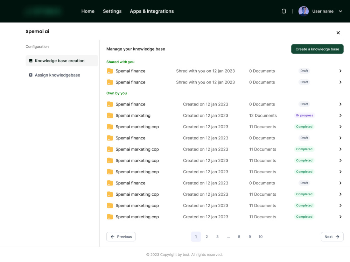The image size is (350, 262).
Task: Click the IN progress status badge
Action: pyautogui.click(x=304, y=115)
